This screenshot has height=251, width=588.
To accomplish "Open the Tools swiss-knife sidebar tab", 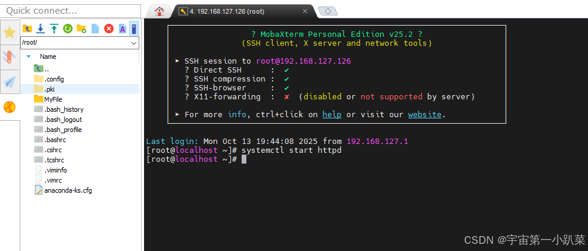I will pyautogui.click(x=10, y=57).
